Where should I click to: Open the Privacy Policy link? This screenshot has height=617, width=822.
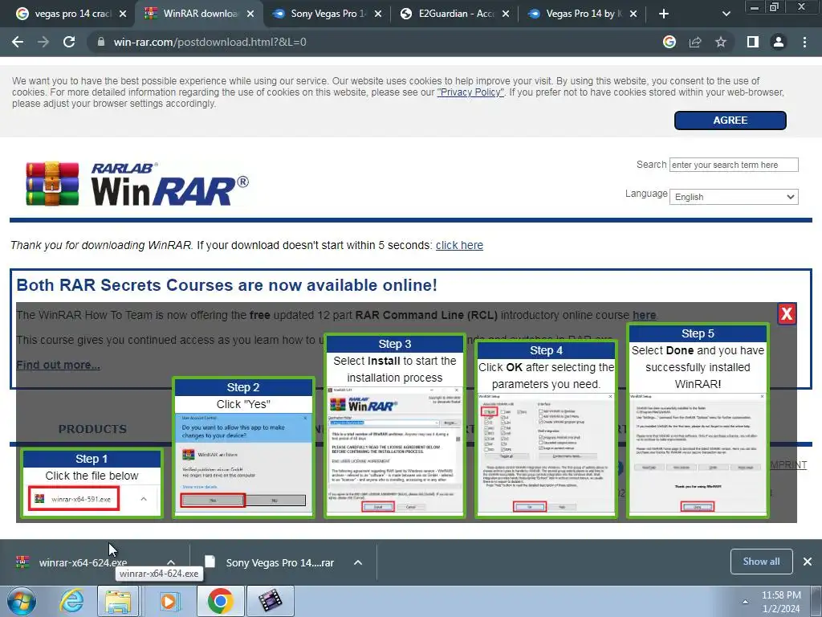pyautogui.click(x=470, y=92)
